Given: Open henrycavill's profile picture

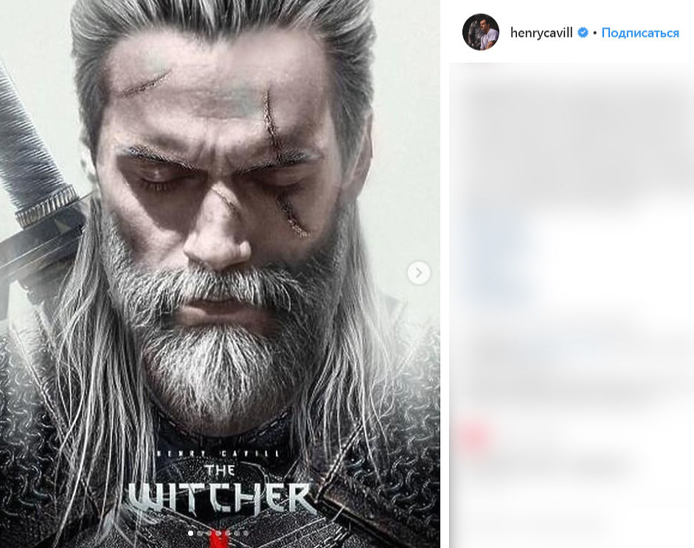Looking at the screenshot, I should coord(481,32).
